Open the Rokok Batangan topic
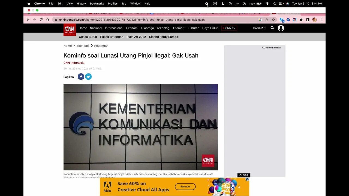Image resolution: width=349 pixels, height=196 pixels. coord(112,37)
